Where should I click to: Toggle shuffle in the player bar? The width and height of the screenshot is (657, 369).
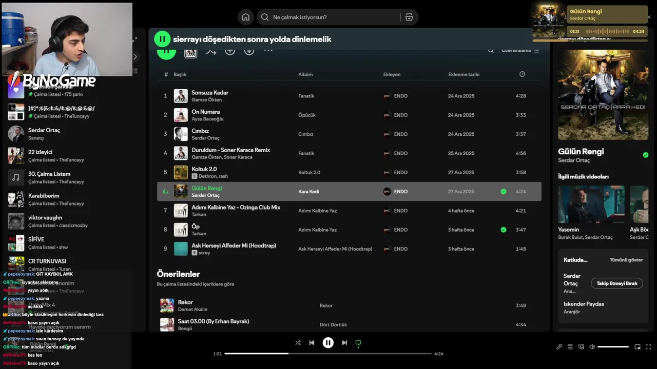click(x=298, y=343)
